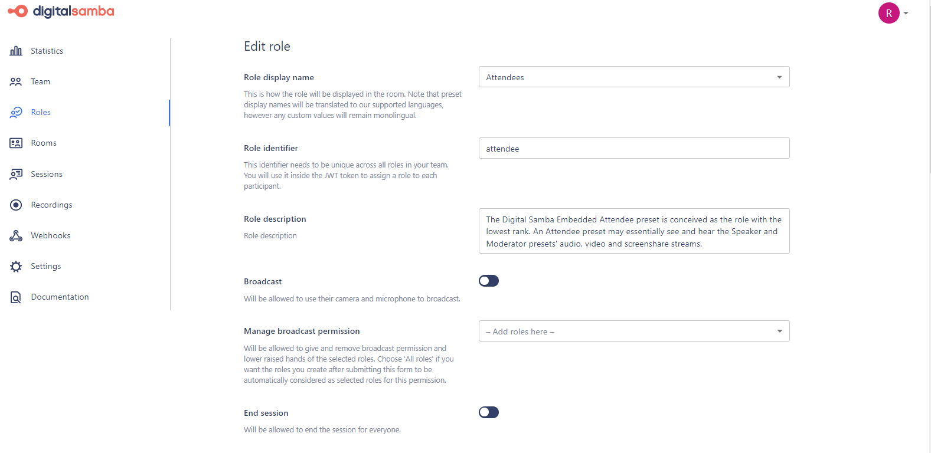Click the Documentation search-page icon
Image resolution: width=931 pixels, height=453 pixels.
tap(16, 297)
